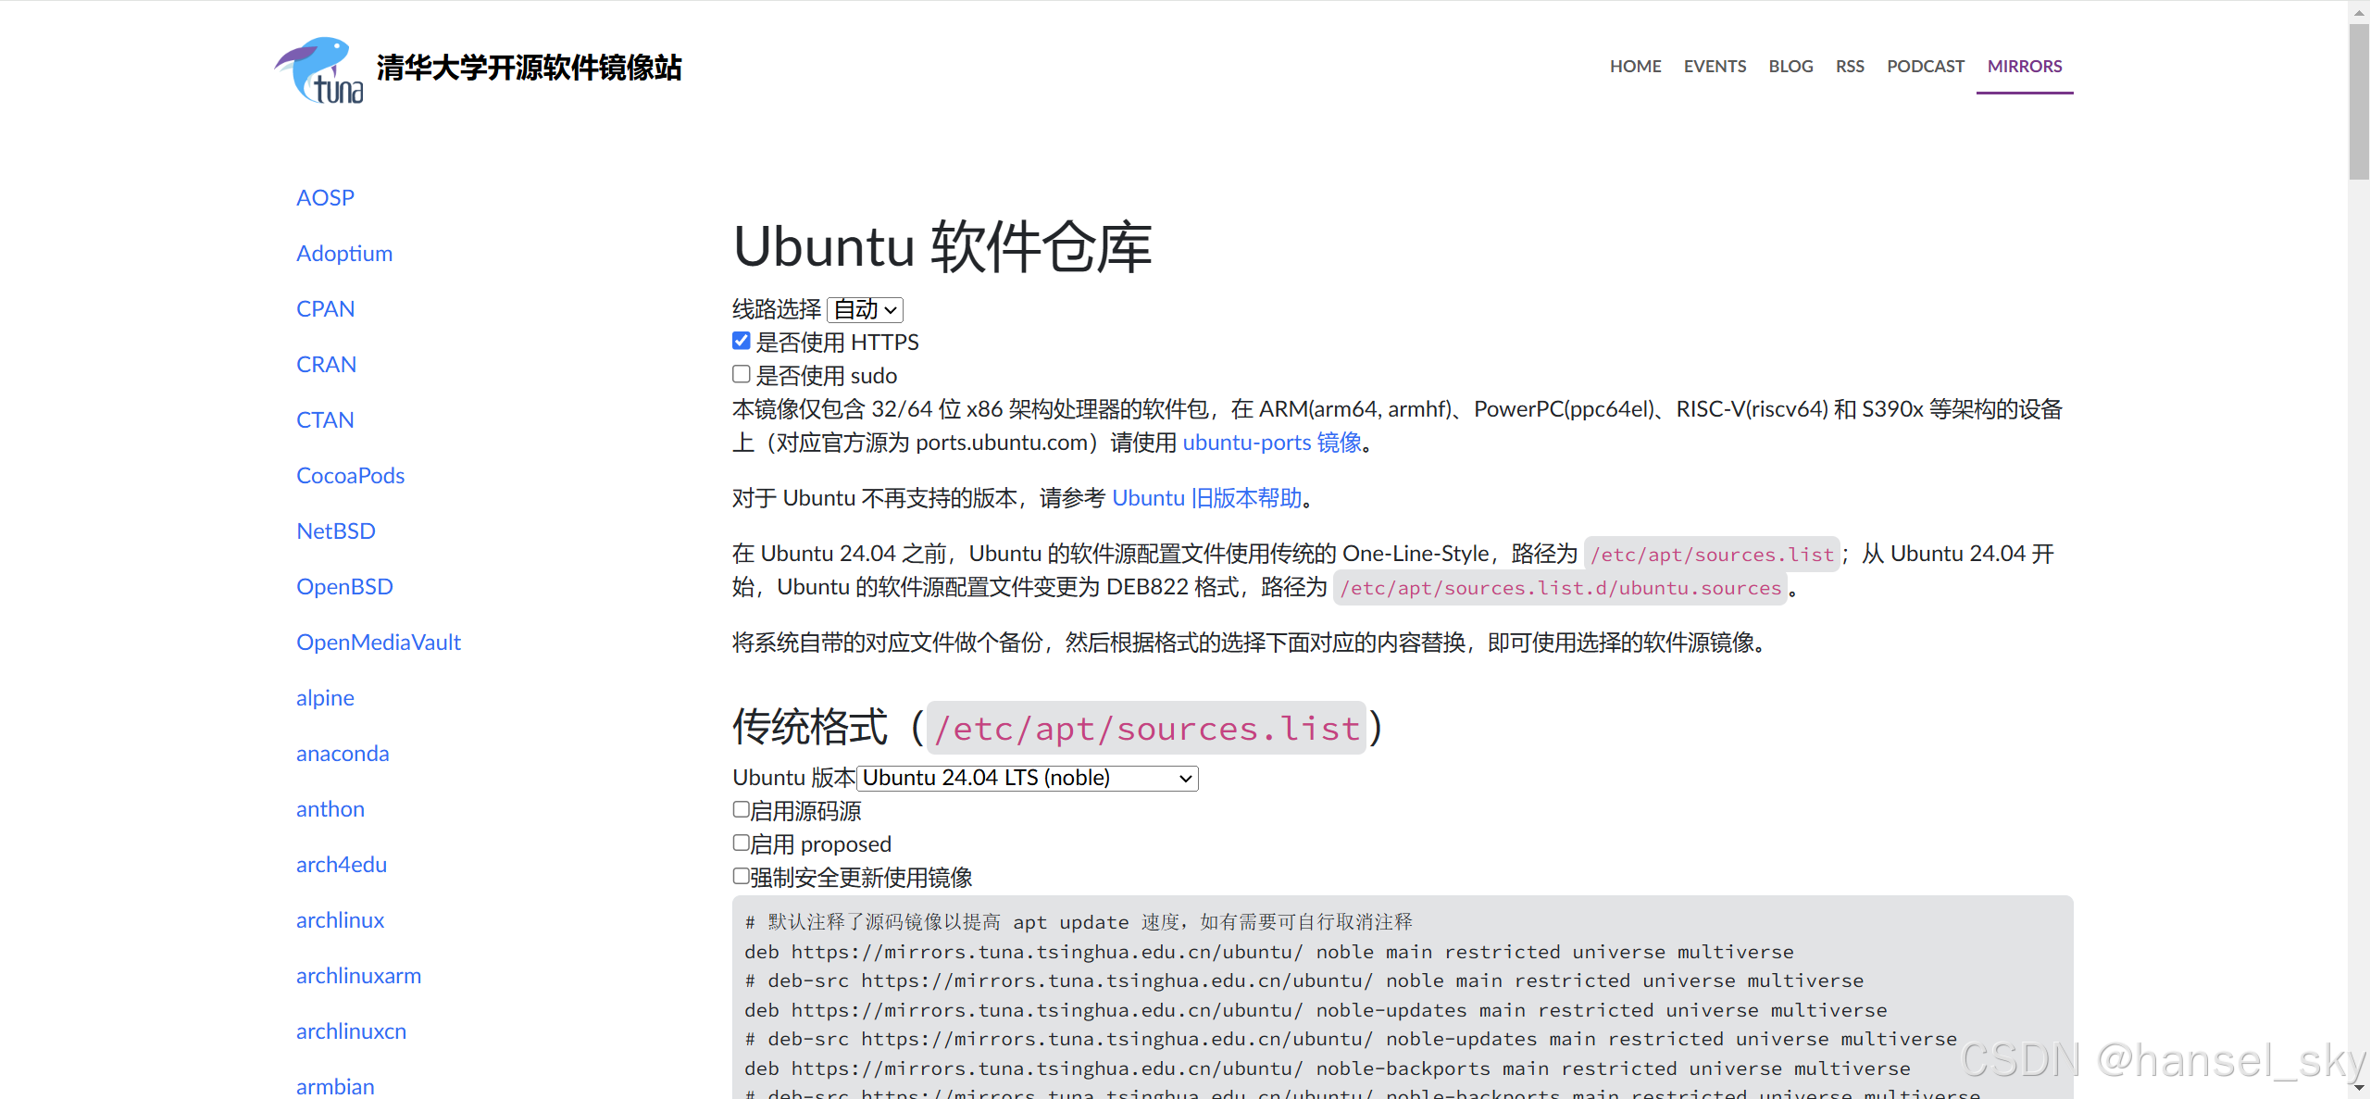The width and height of the screenshot is (2370, 1099).
Task: Toggle the HTTPS usage checkbox
Action: [x=742, y=342]
